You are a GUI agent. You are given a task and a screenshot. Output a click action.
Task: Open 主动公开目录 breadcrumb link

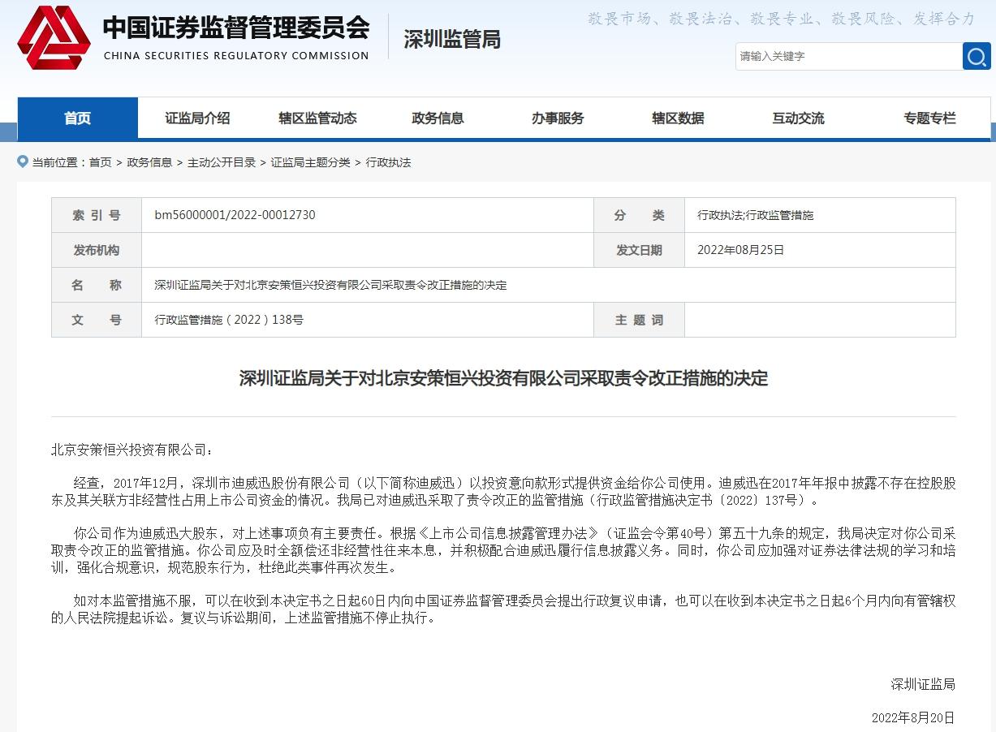click(x=222, y=162)
